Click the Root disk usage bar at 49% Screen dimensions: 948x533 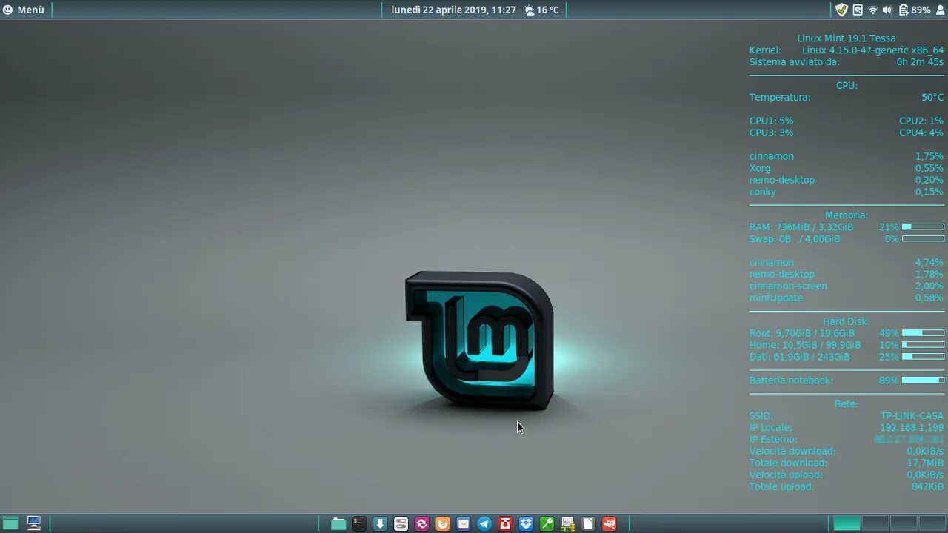[x=923, y=333]
